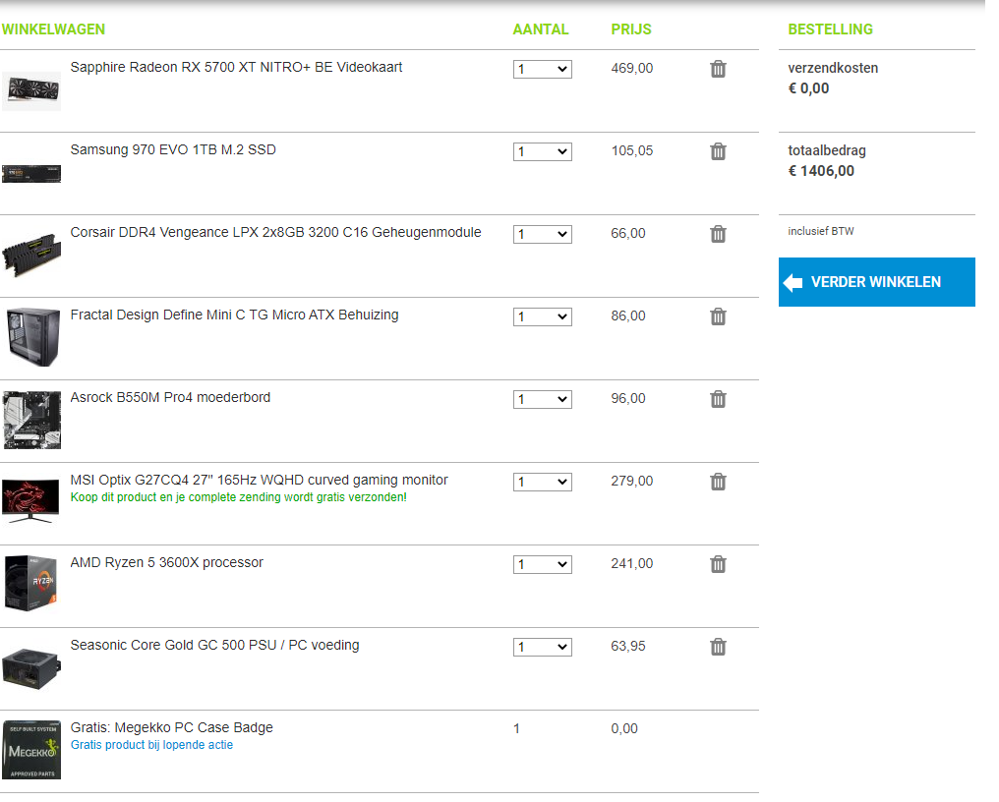Set quantity for Asrock B550M Pro4
This screenshot has height=802, width=999.
pyautogui.click(x=542, y=399)
